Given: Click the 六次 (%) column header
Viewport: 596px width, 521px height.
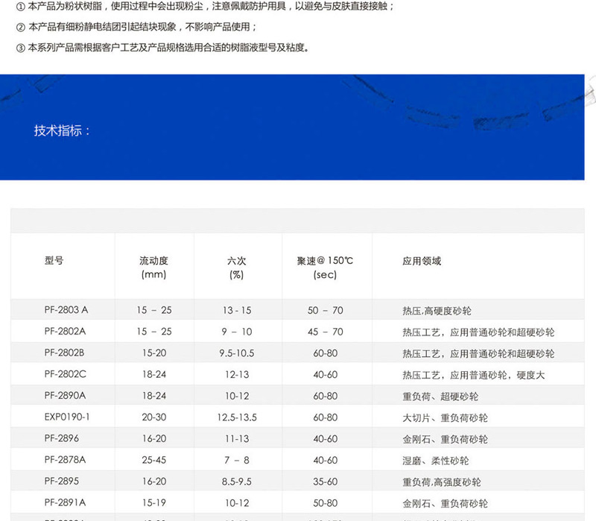Looking at the screenshot, I should point(237,268).
